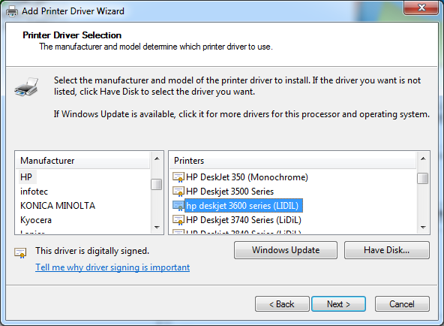Click the Printers list scrollbar thumb
The width and height of the screenshot is (444, 326).
[x=423, y=178]
